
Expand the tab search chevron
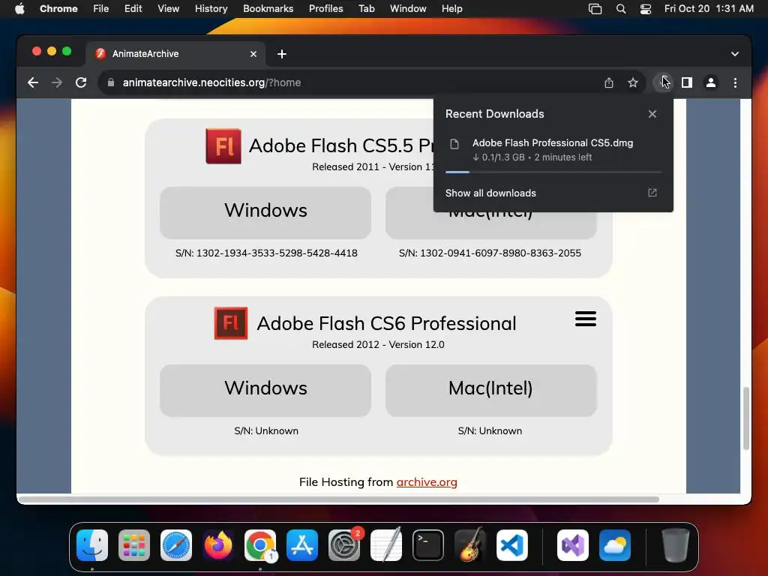click(x=735, y=54)
